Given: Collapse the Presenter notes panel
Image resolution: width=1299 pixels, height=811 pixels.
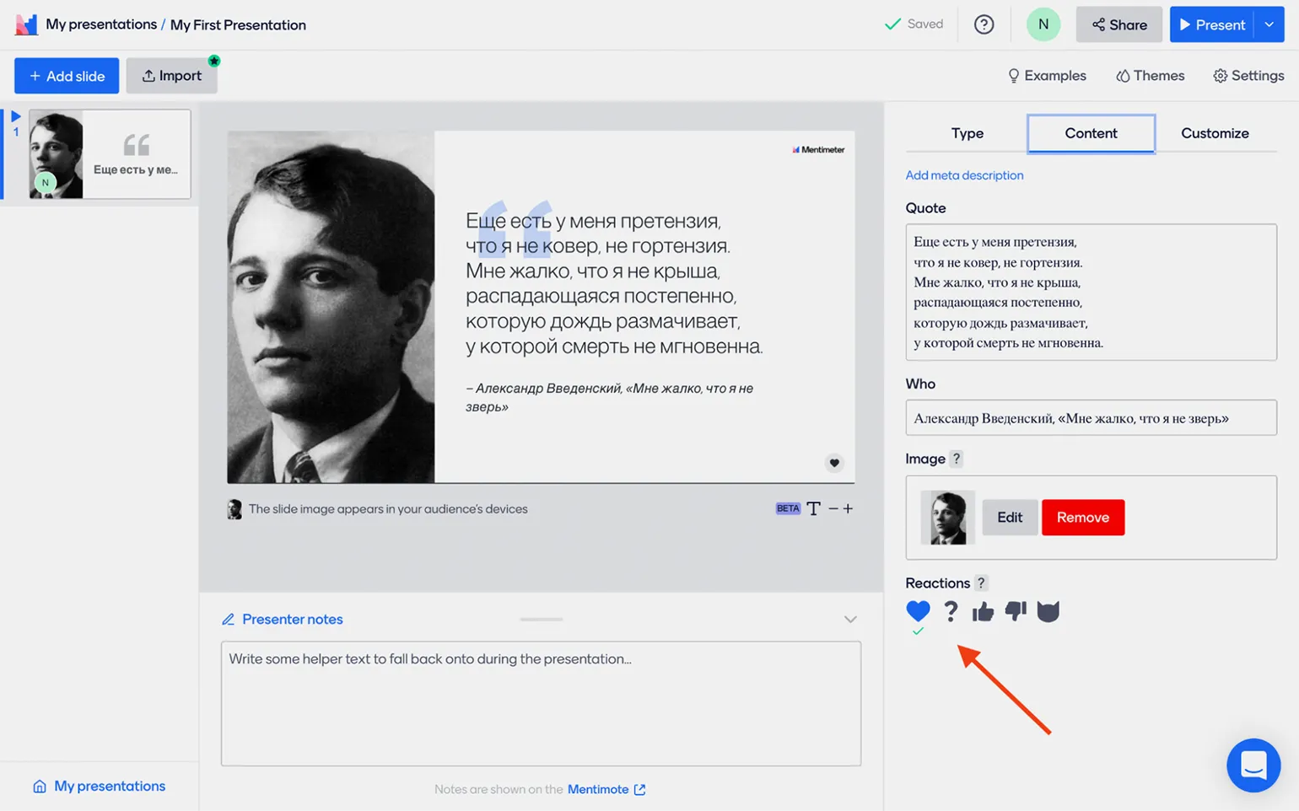Looking at the screenshot, I should pos(850,620).
